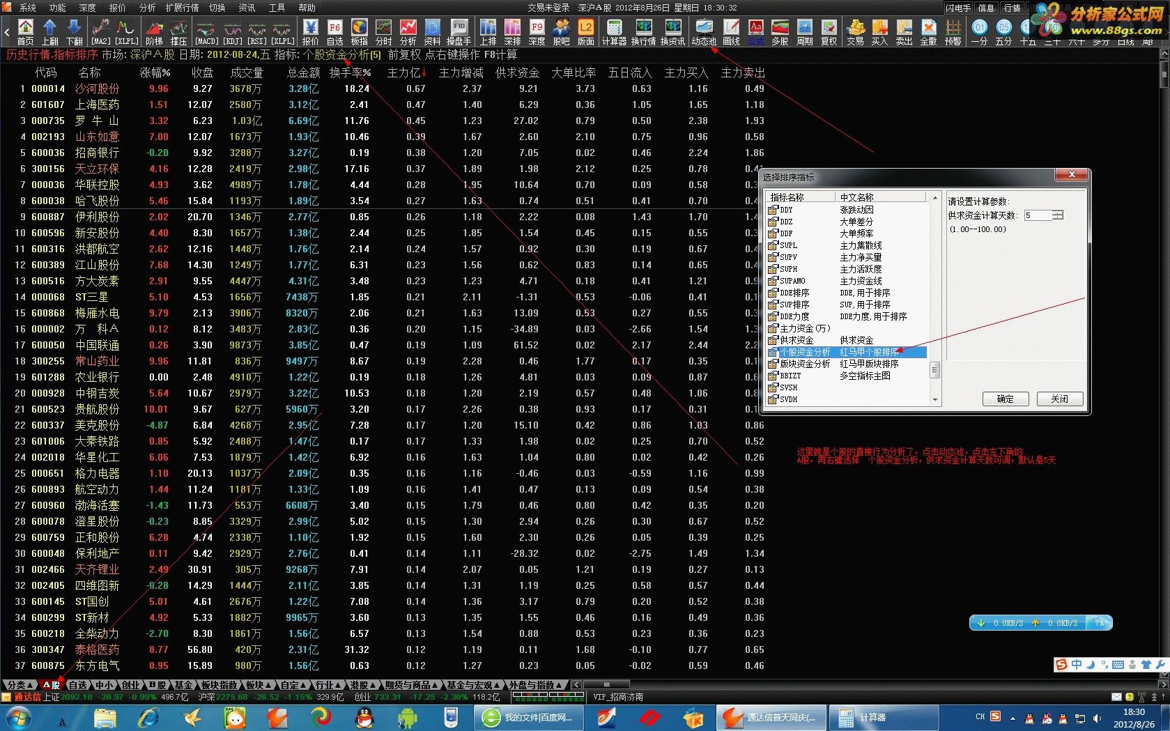Expand the 自定 tab dropdown arrow
Viewport: 1170px width, 731px height.
(x=303, y=685)
